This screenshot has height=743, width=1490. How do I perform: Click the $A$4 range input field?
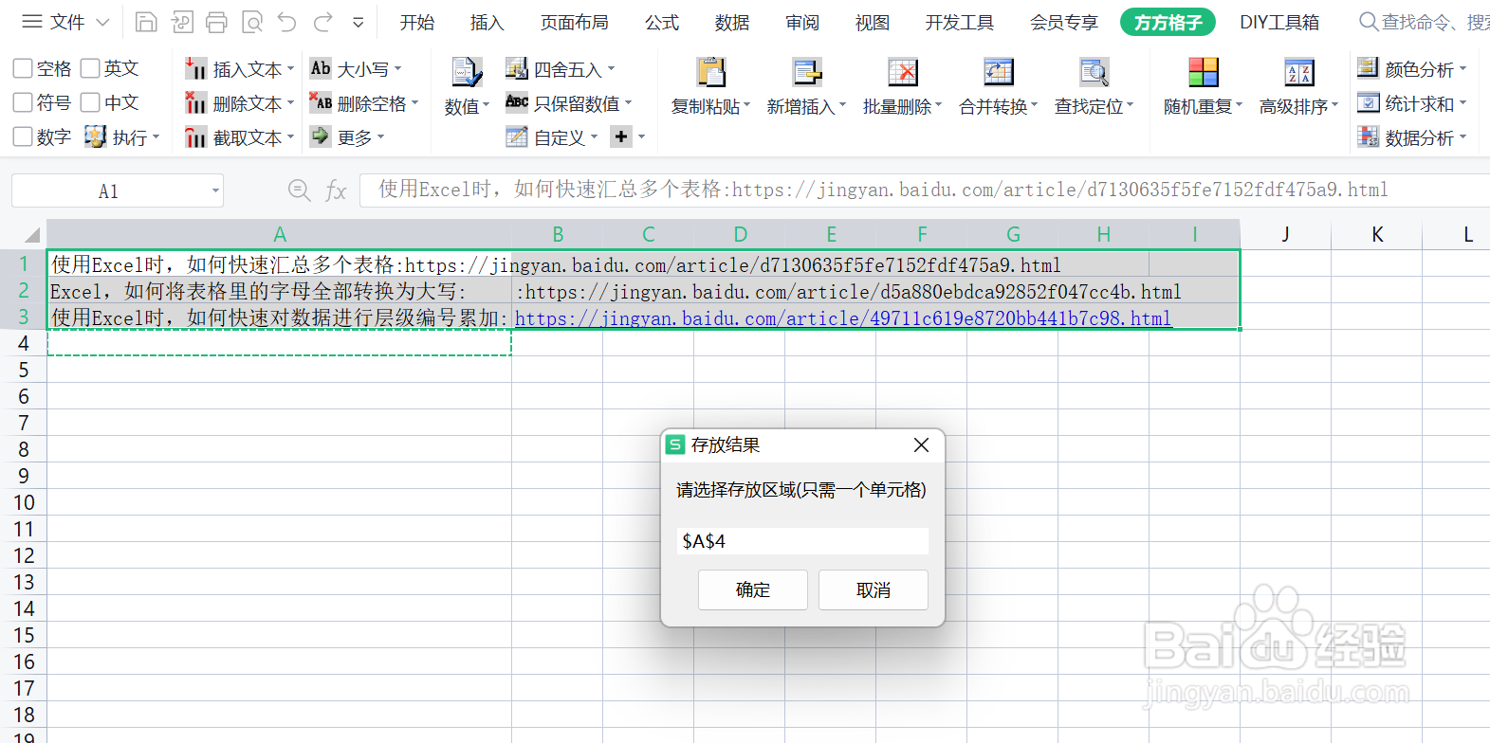802,541
